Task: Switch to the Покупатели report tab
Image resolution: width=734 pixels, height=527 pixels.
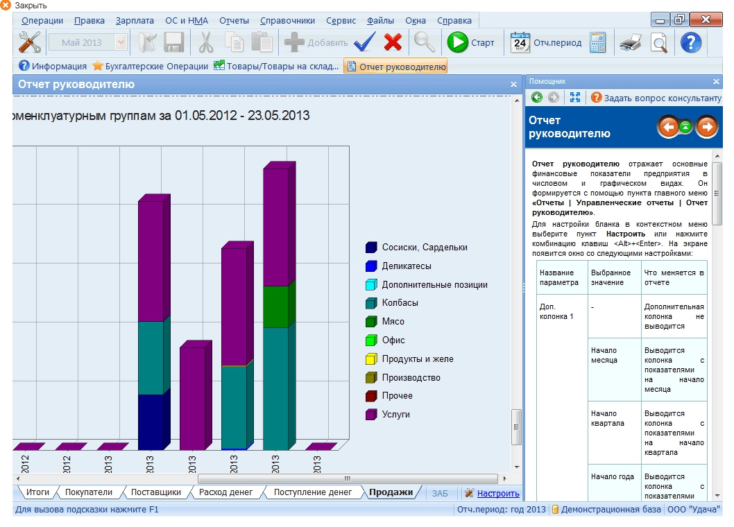Action: coord(88,492)
